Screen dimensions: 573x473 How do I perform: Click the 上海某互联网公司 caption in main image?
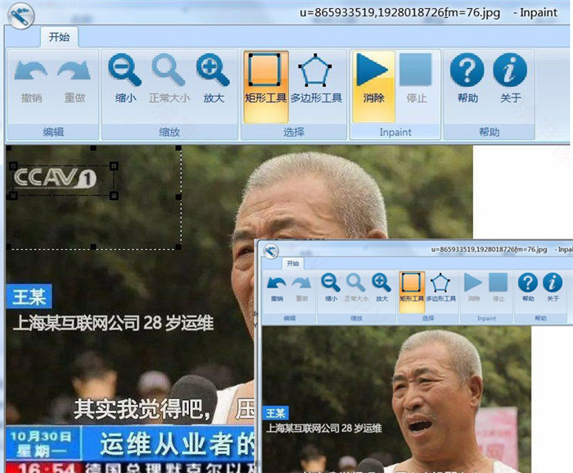pyautogui.click(x=113, y=323)
